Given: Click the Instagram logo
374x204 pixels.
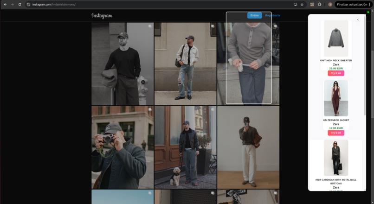Looking at the screenshot, I should (102, 15).
